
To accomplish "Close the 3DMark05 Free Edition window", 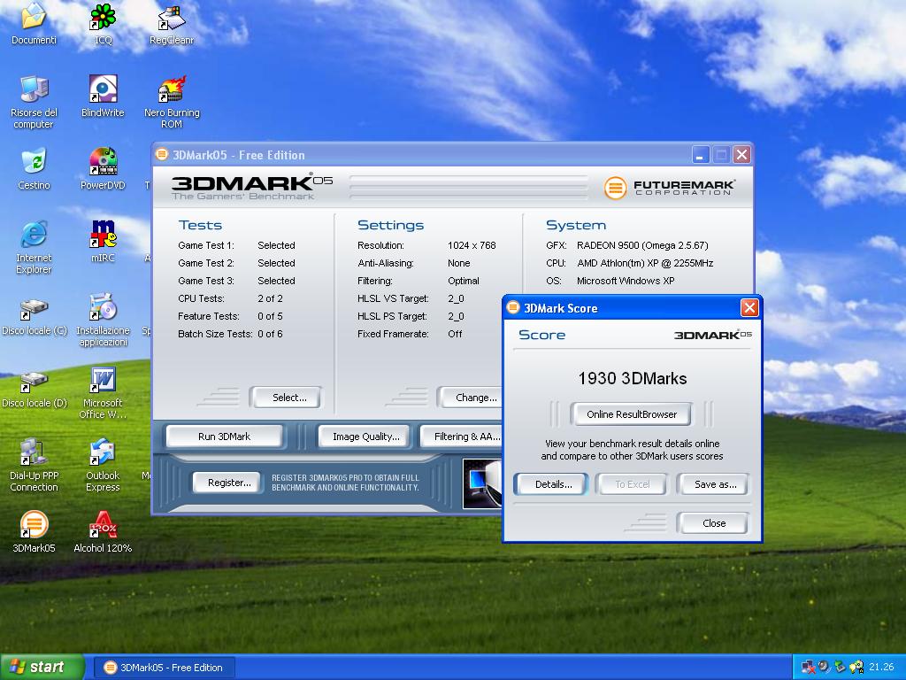I will [x=742, y=155].
